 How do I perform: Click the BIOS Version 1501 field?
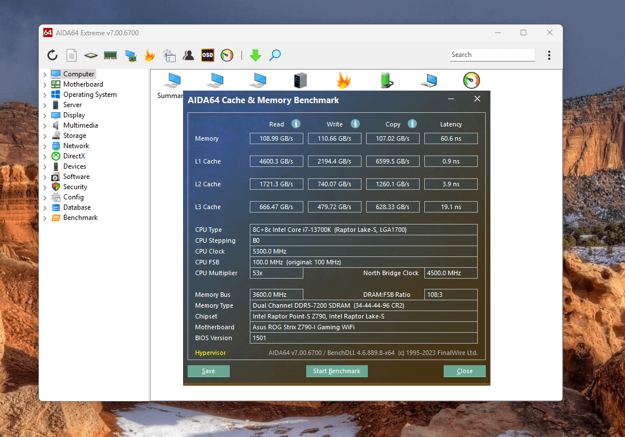(x=363, y=338)
